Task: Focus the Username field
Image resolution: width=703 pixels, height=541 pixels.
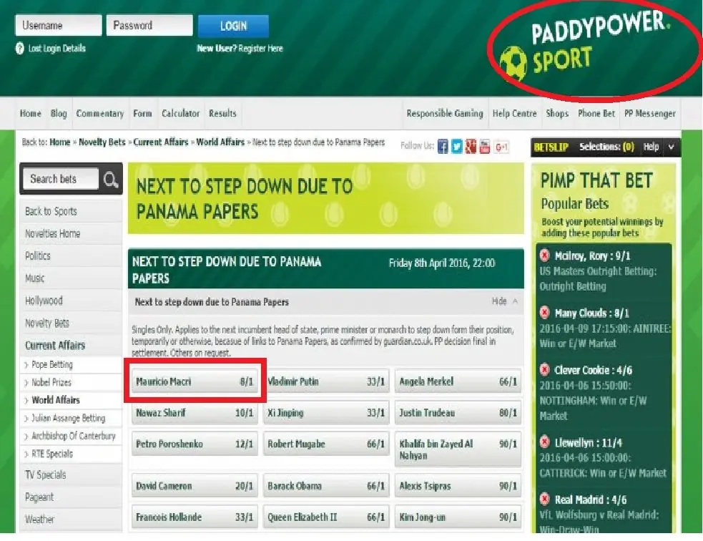Action: point(58,25)
